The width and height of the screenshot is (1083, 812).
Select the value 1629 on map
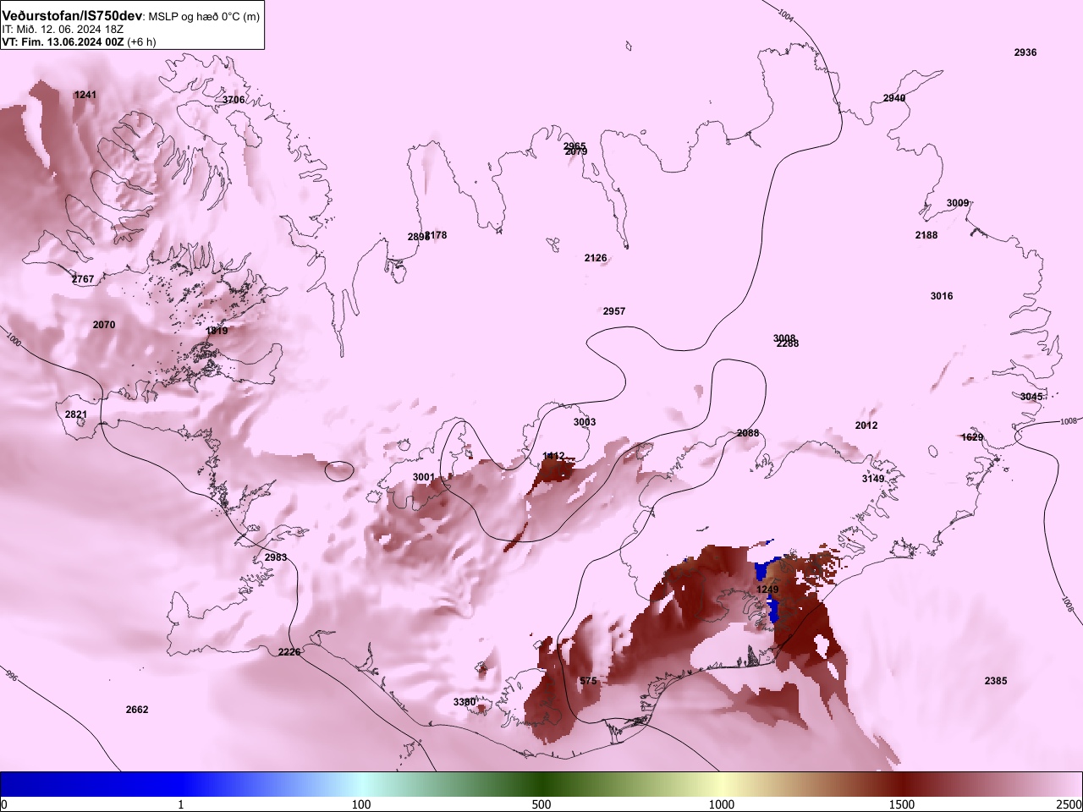point(973,437)
